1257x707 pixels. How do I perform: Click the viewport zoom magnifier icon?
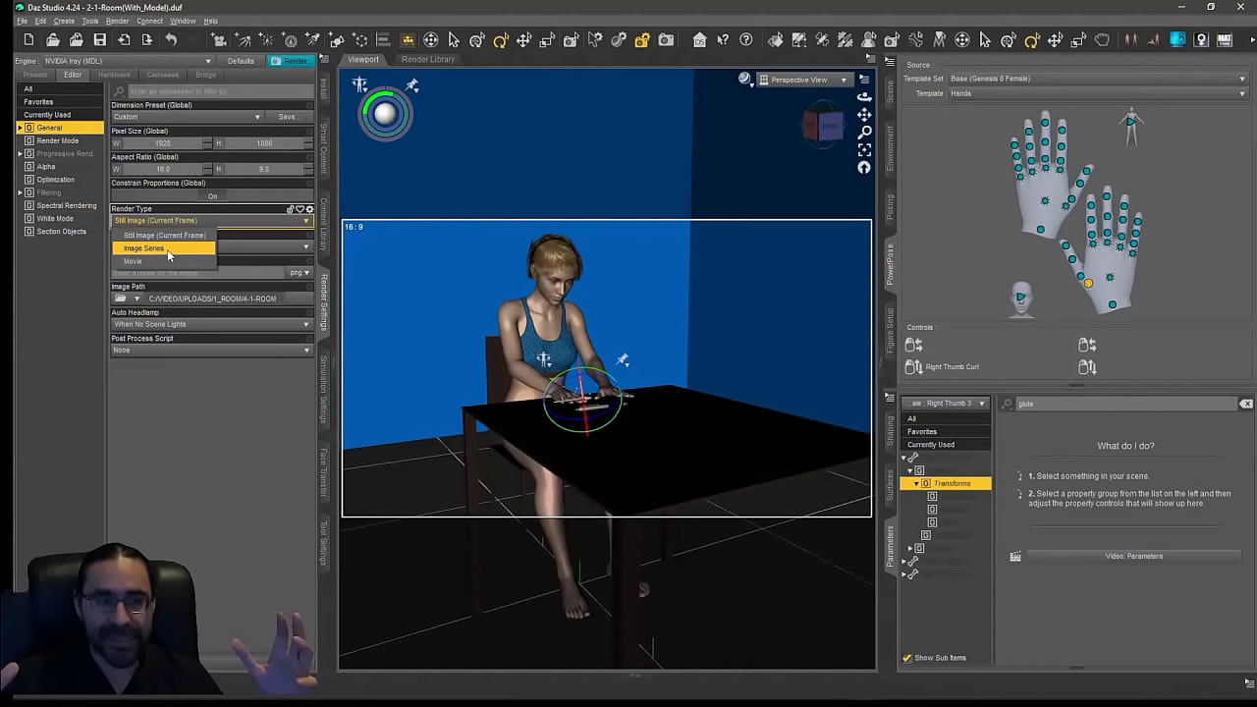(x=864, y=132)
